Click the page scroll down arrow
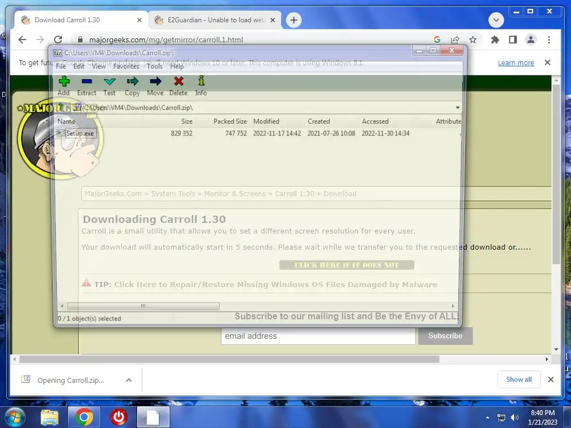The image size is (571, 428). 556,349
